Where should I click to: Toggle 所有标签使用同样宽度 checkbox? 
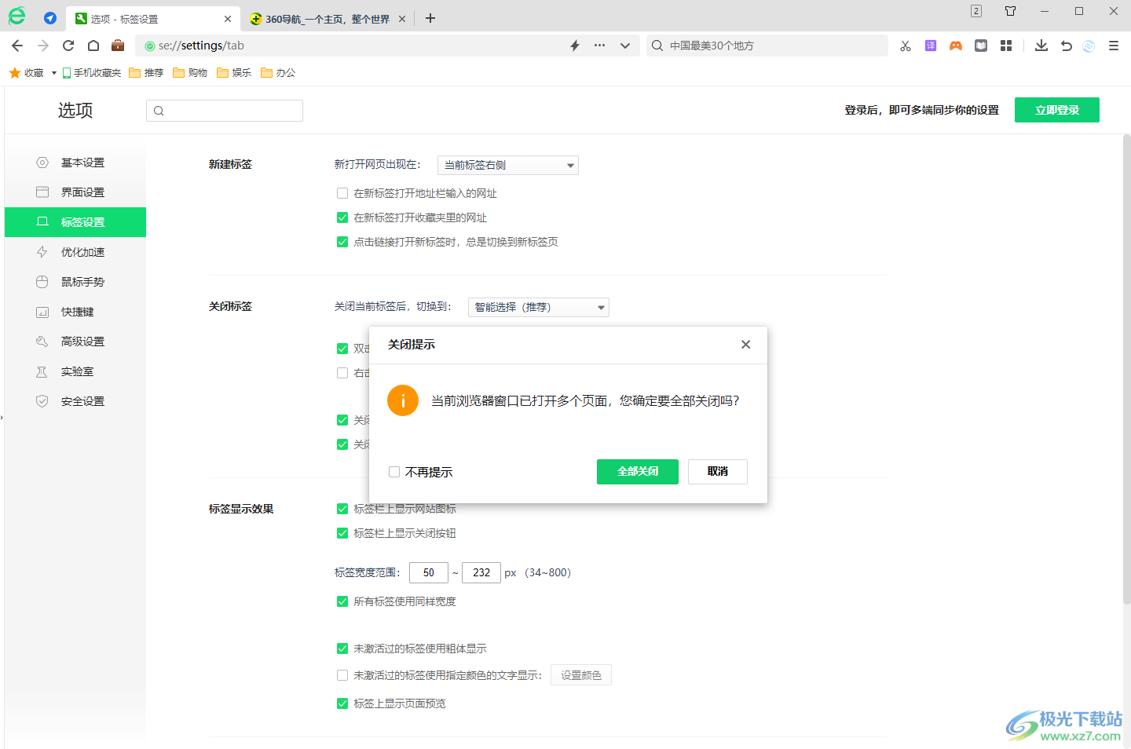point(342,601)
